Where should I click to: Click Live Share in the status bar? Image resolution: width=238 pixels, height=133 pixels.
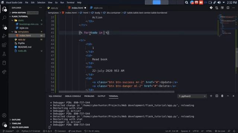[x=75, y=131]
